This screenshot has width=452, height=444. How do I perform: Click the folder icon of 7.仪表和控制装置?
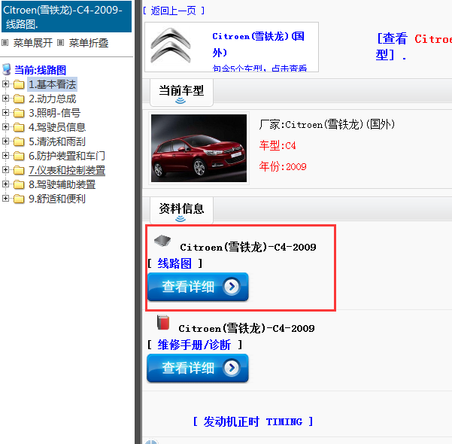point(19,171)
